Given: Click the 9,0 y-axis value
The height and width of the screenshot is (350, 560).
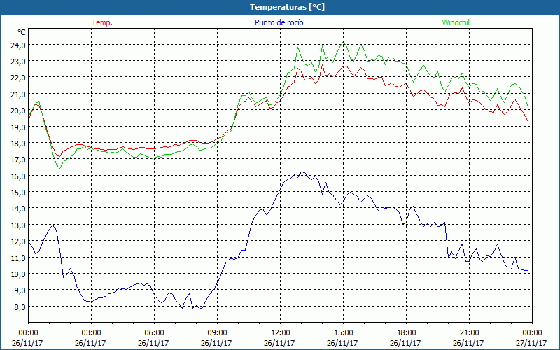Looking at the screenshot, I should click(x=20, y=290).
